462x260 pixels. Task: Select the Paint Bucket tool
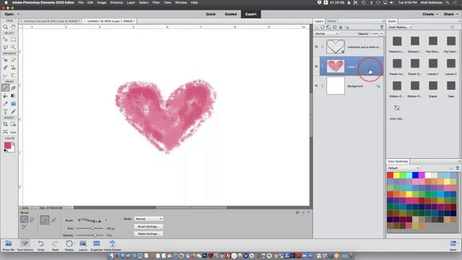pyautogui.click(x=5, y=96)
